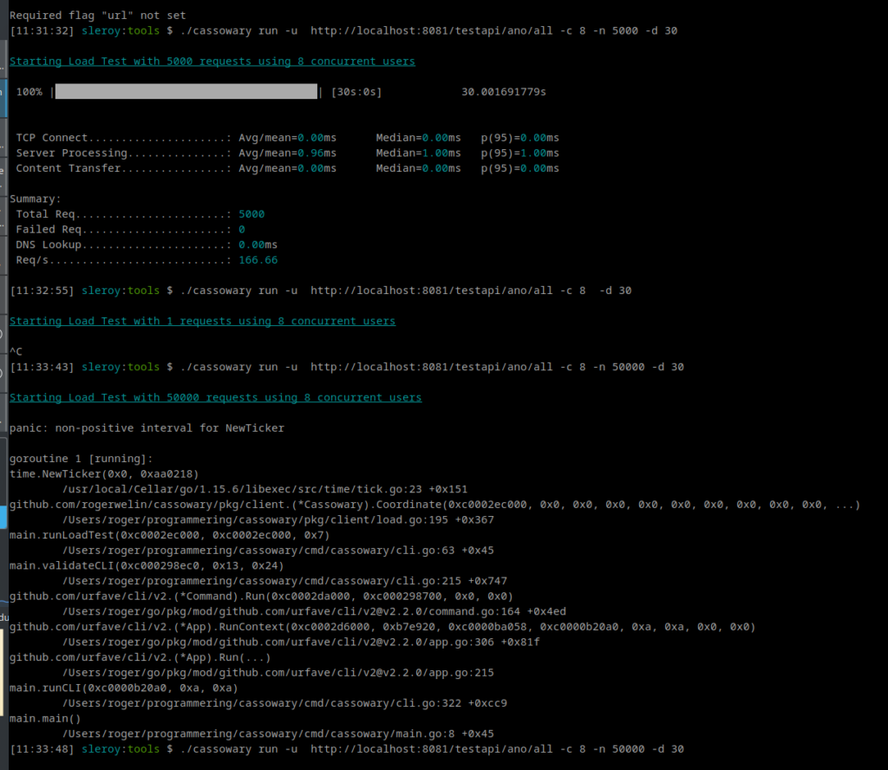This screenshot has width=888, height=770.
Task: Click the 100% load test progress bar
Action: (186, 92)
